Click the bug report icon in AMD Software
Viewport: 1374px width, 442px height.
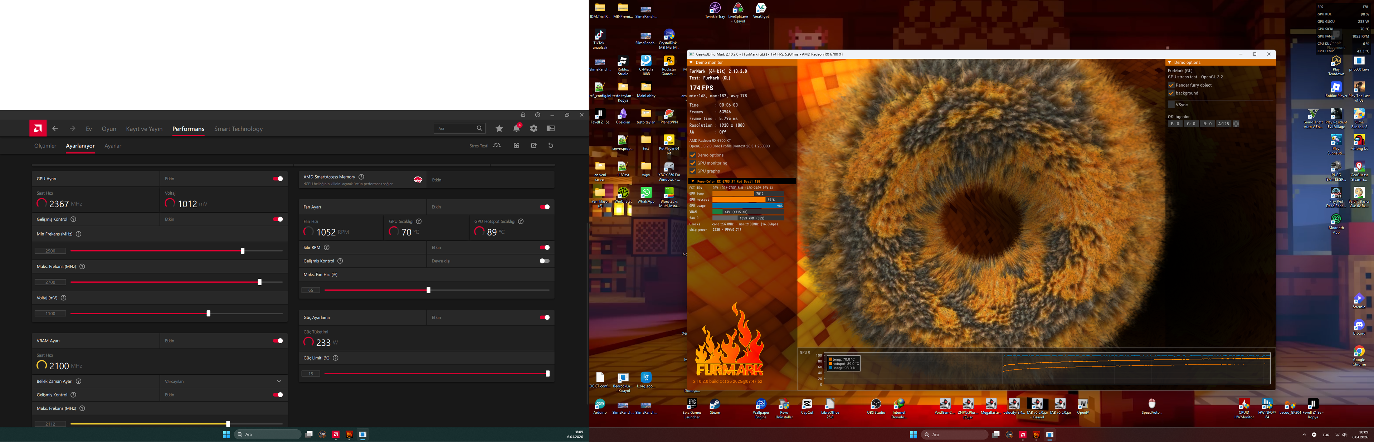(x=523, y=115)
